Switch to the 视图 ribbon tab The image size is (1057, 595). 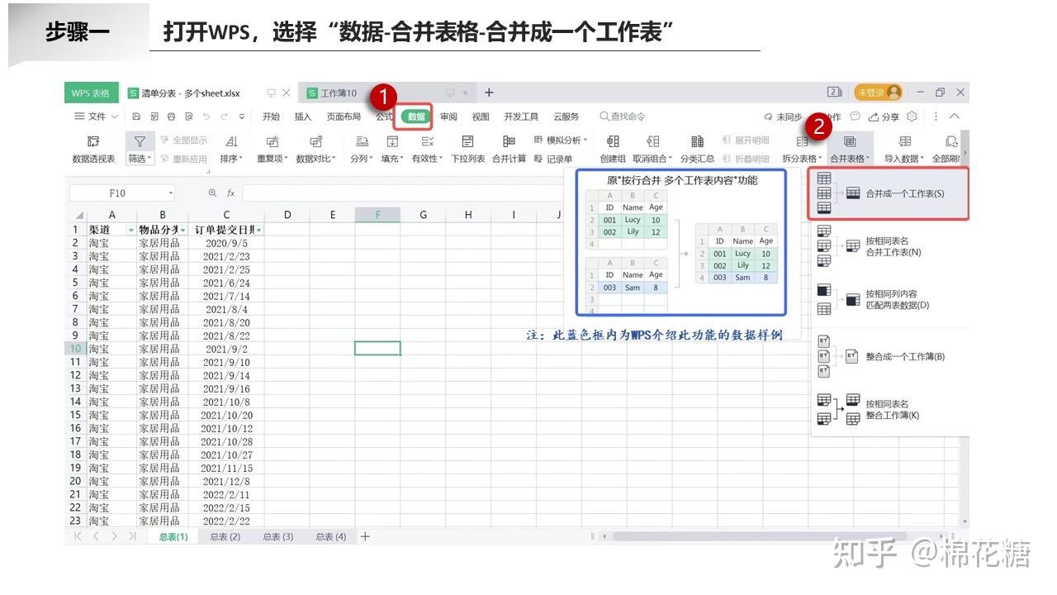[x=481, y=117]
